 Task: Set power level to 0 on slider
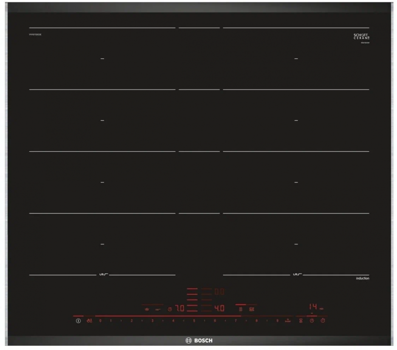[100, 321]
